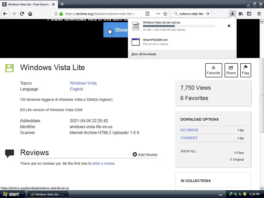The height and width of the screenshot is (198, 264).
Task: Bookmark this page with the star icon
Action: tap(165, 14)
